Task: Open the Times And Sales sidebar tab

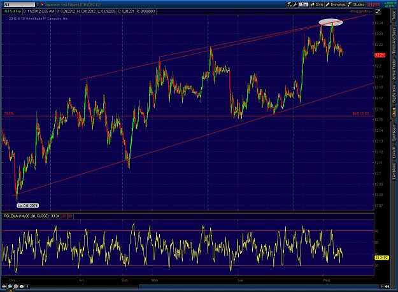Action: tap(394, 41)
